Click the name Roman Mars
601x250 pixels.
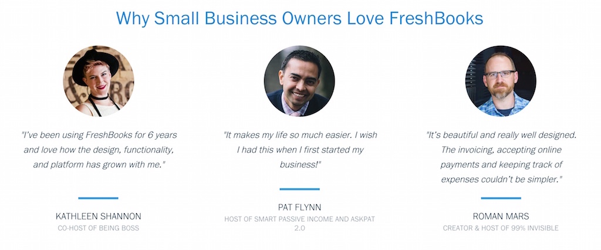tap(501, 217)
